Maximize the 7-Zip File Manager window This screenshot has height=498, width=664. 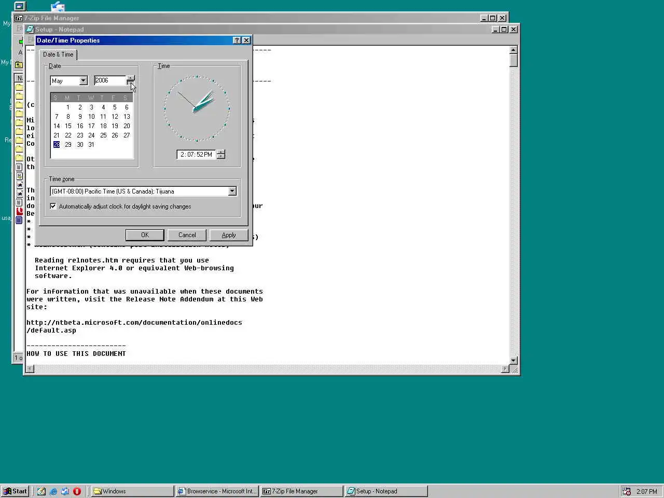tap(492, 18)
